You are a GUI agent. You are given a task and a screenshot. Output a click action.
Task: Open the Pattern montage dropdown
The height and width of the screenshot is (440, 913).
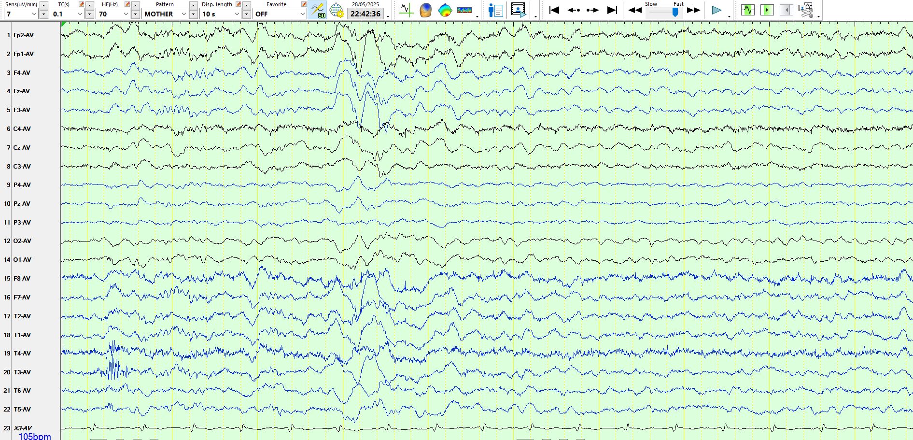(x=165, y=14)
